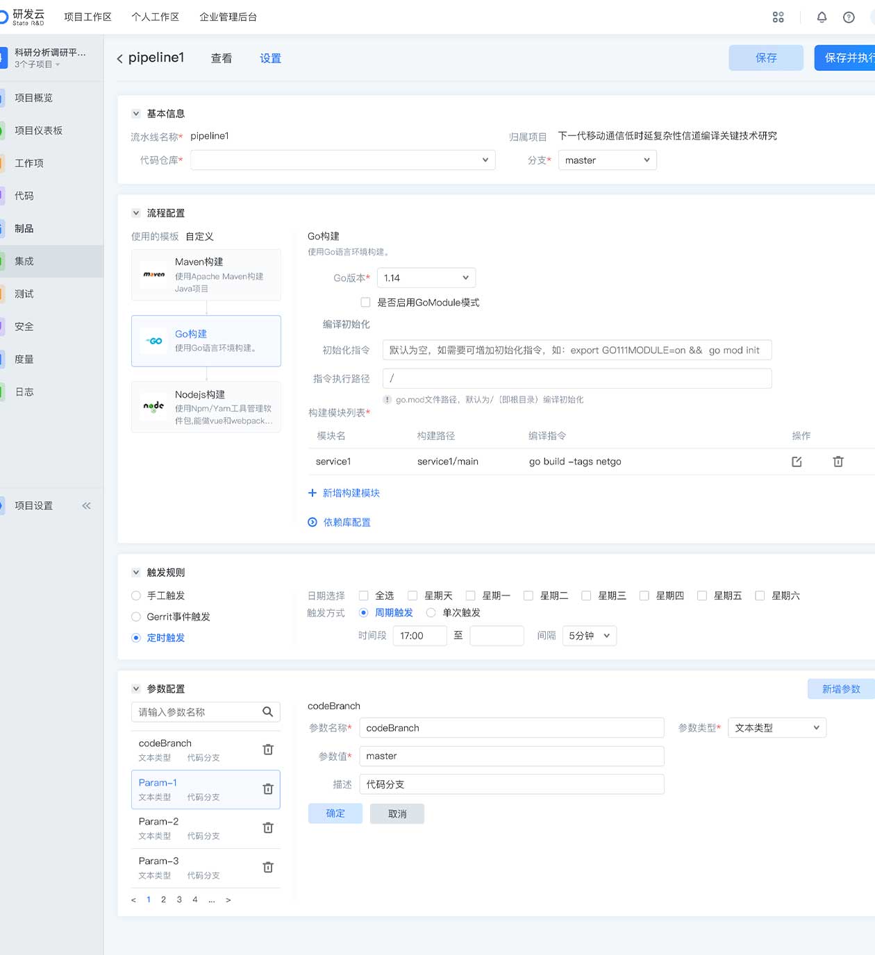This screenshot has height=955, width=875.
Task: Select the Gerrit event trigger radio button
Action: click(136, 617)
